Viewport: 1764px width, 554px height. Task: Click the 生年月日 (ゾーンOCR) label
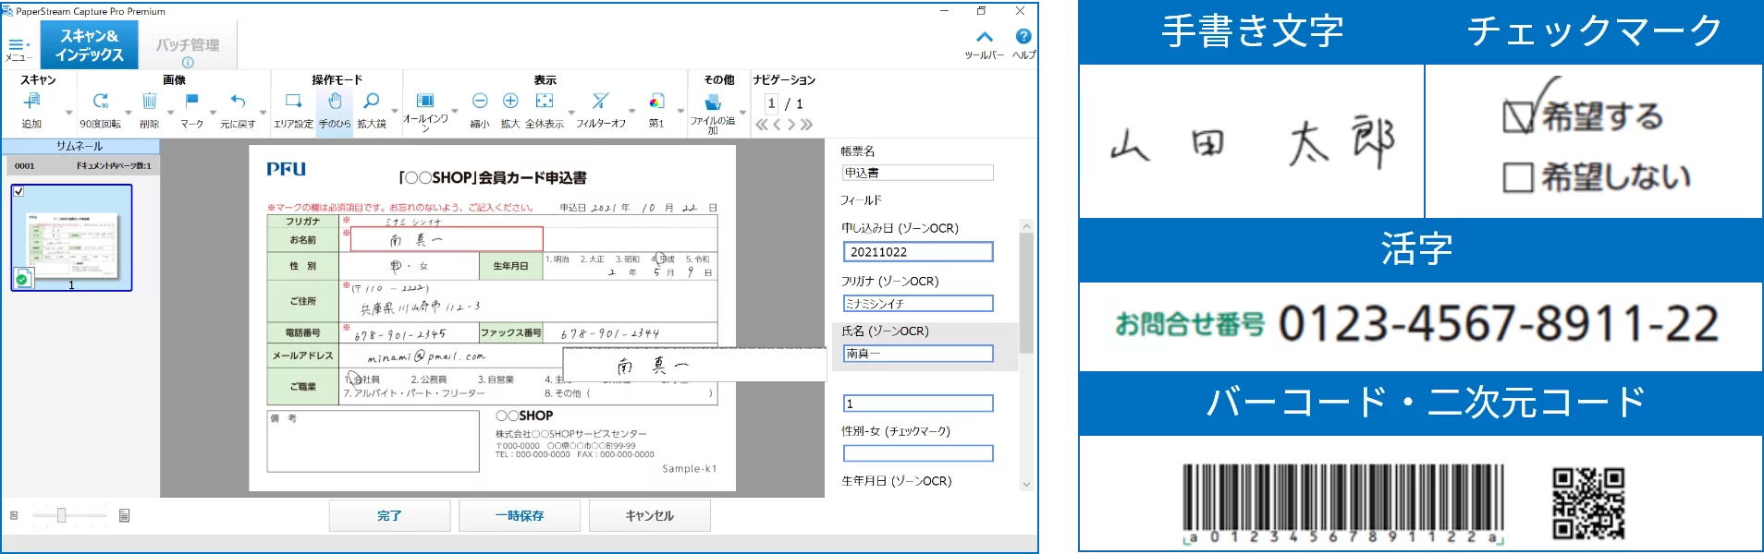pyautogui.click(x=896, y=481)
